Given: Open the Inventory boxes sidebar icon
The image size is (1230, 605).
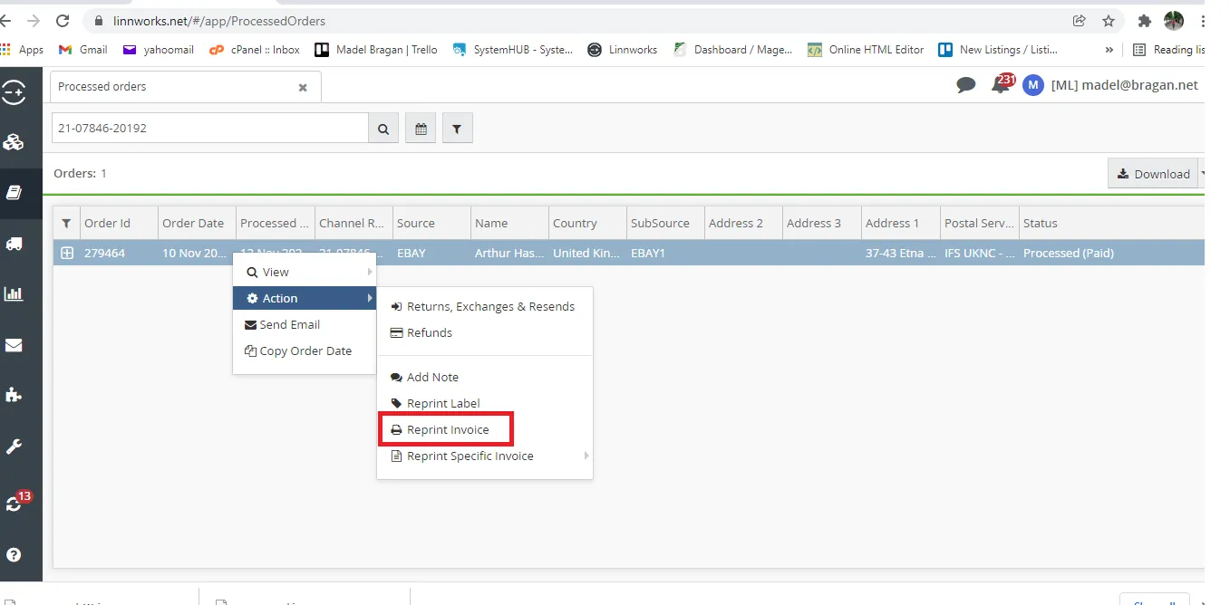Looking at the screenshot, I should (x=14, y=142).
